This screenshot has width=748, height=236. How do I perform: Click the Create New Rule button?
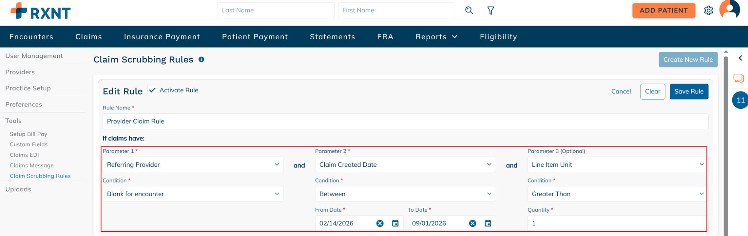click(688, 59)
